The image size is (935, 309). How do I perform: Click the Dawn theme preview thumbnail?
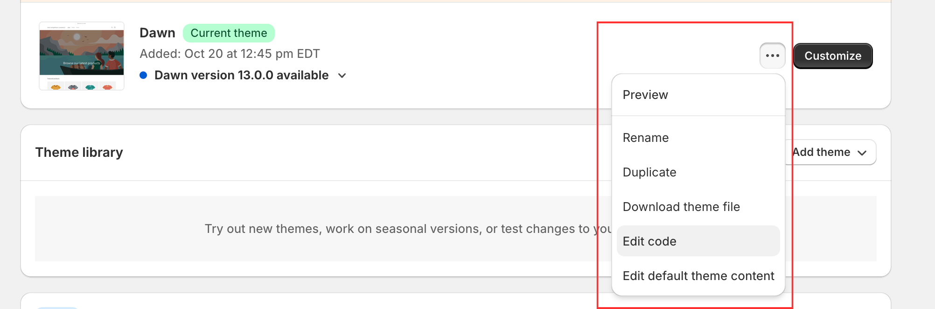(x=82, y=55)
